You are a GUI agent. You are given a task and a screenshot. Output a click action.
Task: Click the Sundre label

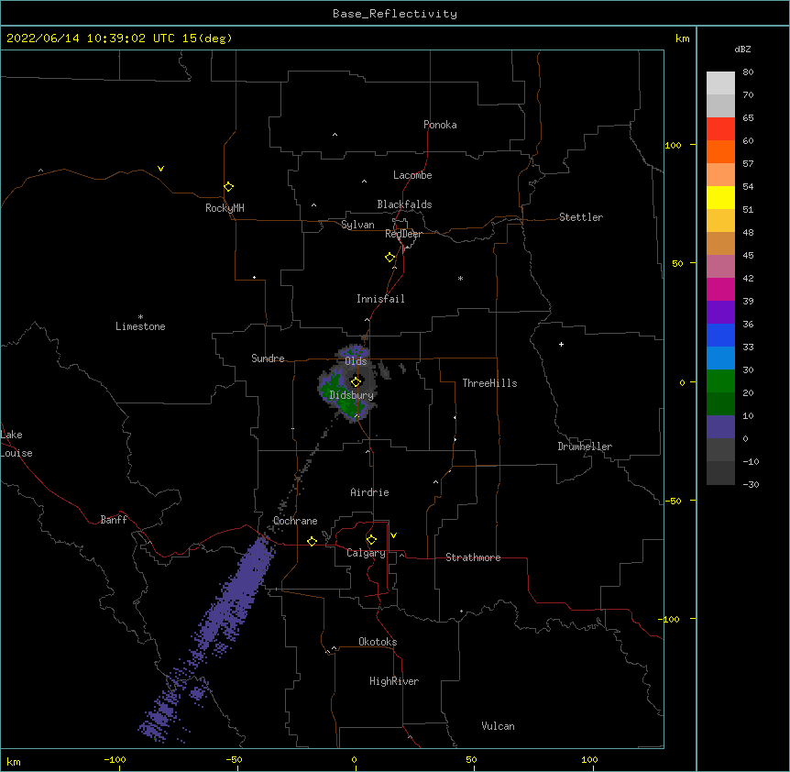[268, 358]
